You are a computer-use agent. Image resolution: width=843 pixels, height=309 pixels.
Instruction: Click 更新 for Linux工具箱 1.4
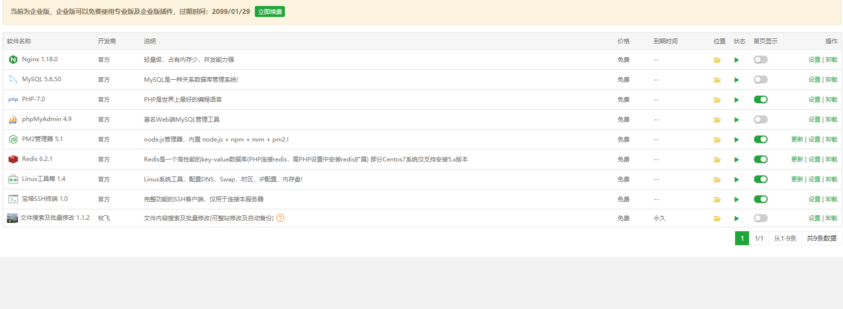click(x=797, y=179)
